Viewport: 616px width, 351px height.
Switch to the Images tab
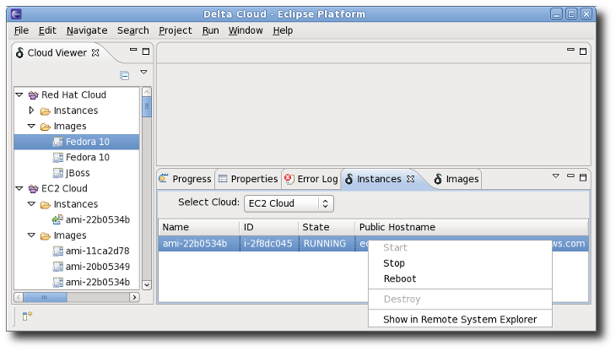click(457, 179)
